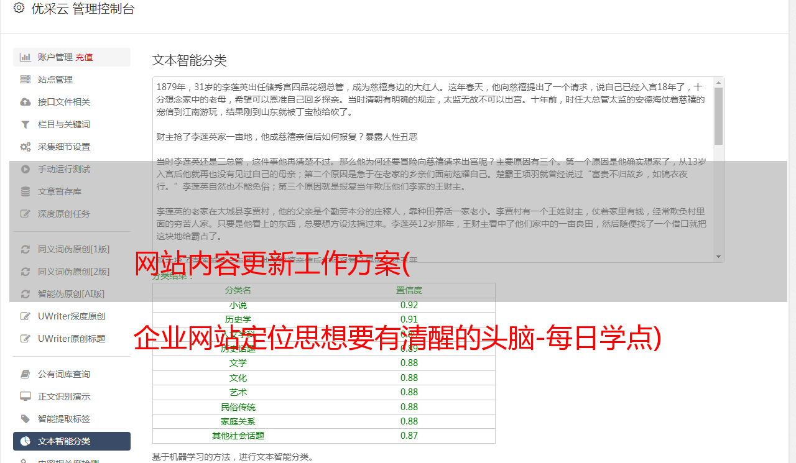Open 采集细节设置 page
This screenshot has height=463, width=796.
click(72, 147)
